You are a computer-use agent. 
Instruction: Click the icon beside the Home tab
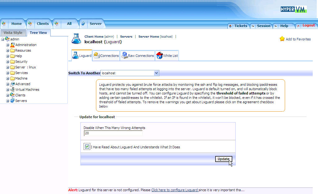[x=4, y=24]
